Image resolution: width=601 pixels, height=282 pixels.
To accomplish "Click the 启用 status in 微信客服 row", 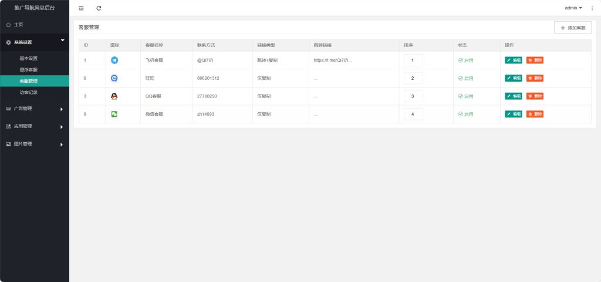I will 465,115.
